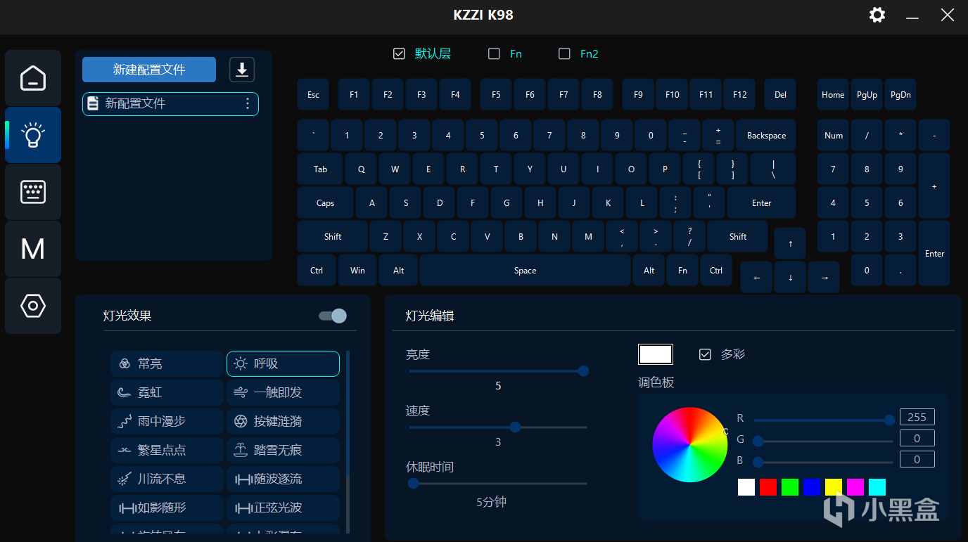Viewport: 968px width, 542px height.
Task: Click the F5 key
Action: pos(496,95)
